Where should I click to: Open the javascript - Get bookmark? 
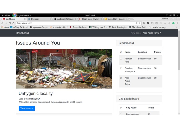point(59,27)
